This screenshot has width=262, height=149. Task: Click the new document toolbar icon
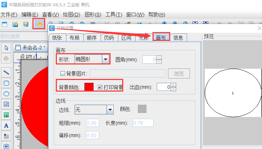5,24
